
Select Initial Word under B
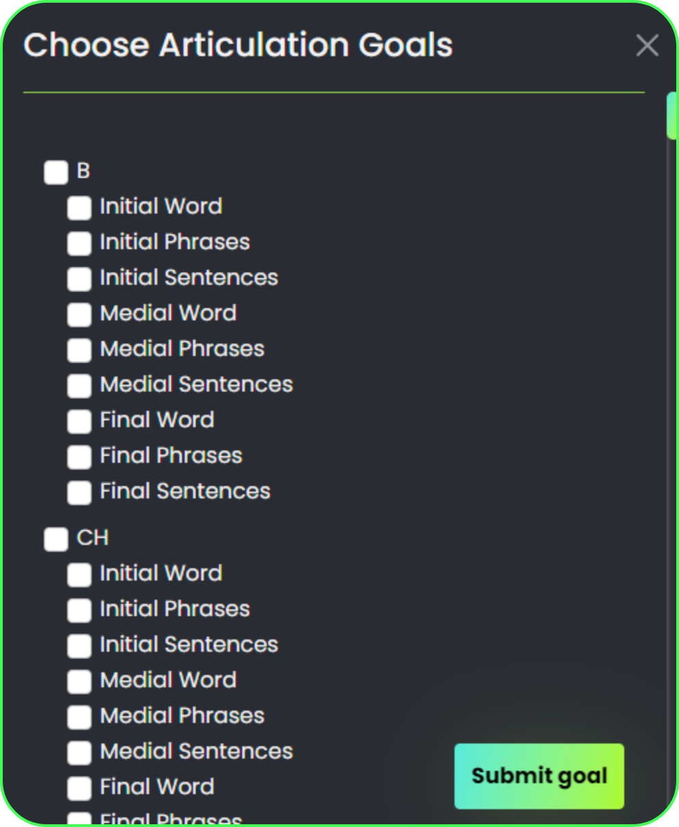tap(79, 208)
